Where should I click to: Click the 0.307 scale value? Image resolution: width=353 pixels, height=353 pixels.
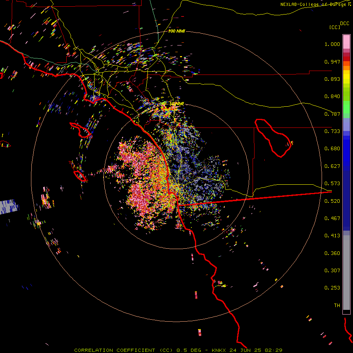tap(332, 270)
